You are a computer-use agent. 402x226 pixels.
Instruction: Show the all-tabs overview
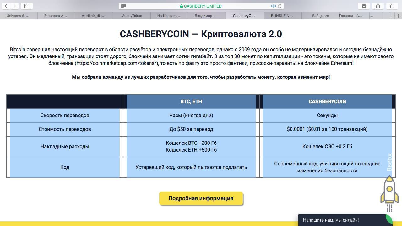[392, 6]
